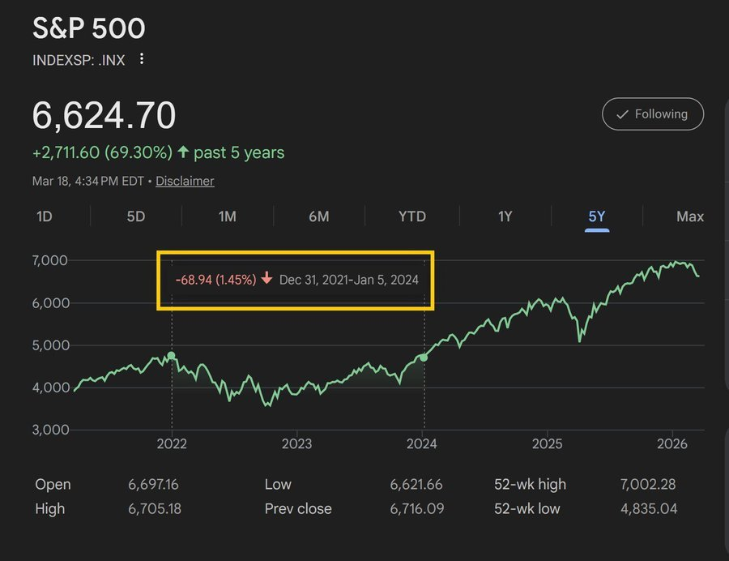Show the YTD chart range
The image size is (729, 561).
click(412, 216)
